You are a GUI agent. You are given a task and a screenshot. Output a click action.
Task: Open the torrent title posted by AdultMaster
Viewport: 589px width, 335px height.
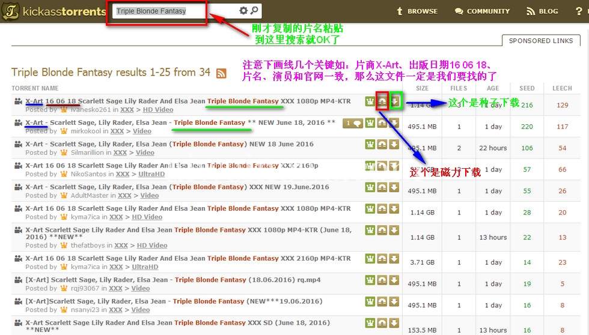[x=177, y=187]
